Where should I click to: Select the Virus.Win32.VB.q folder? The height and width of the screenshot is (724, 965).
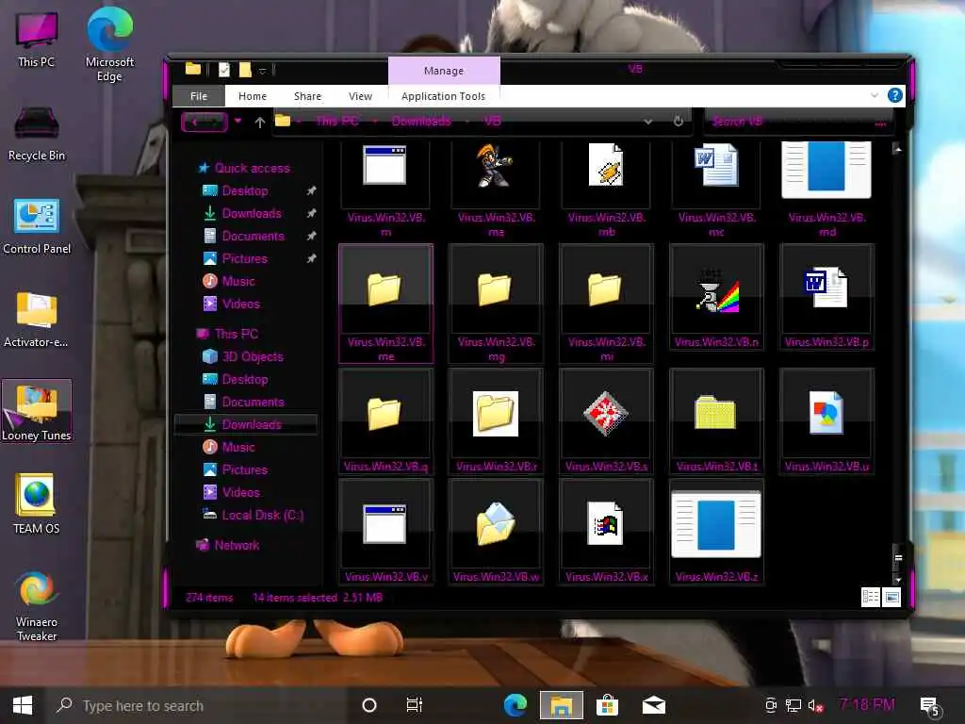pyautogui.click(x=385, y=421)
